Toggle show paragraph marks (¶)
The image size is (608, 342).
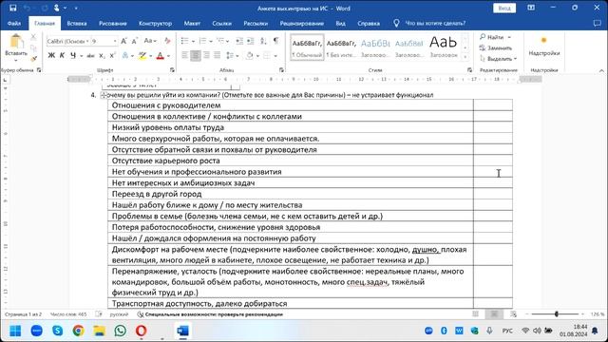pyautogui.click(x=275, y=41)
